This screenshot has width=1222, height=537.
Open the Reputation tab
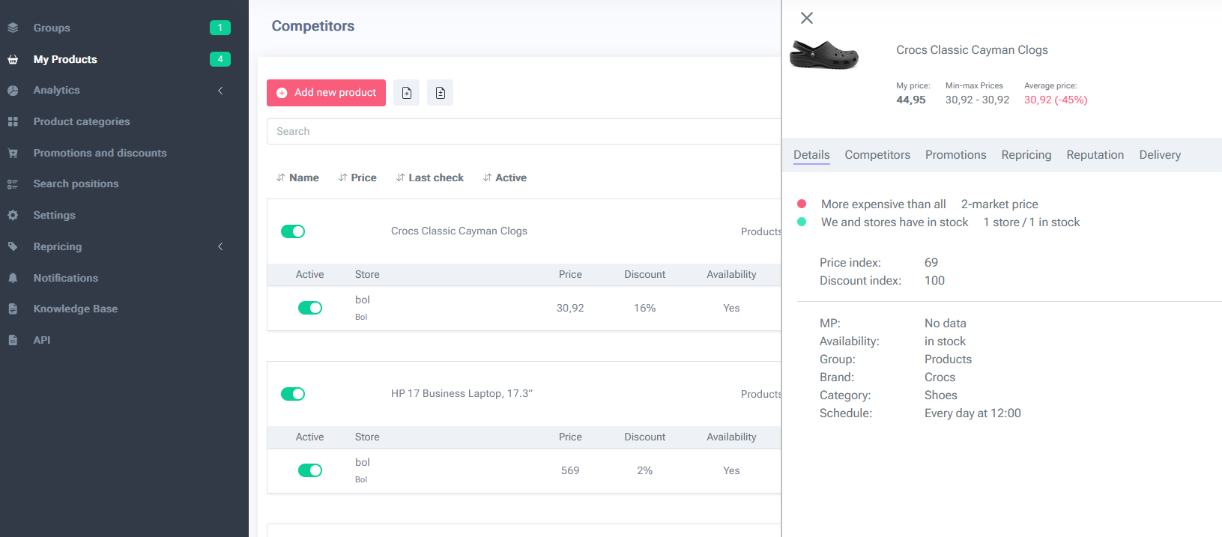(x=1095, y=155)
